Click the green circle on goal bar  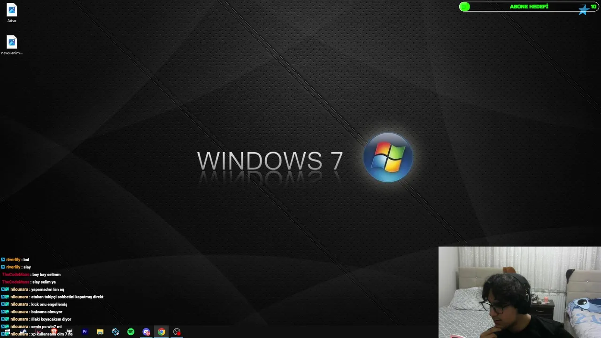pyautogui.click(x=464, y=7)
